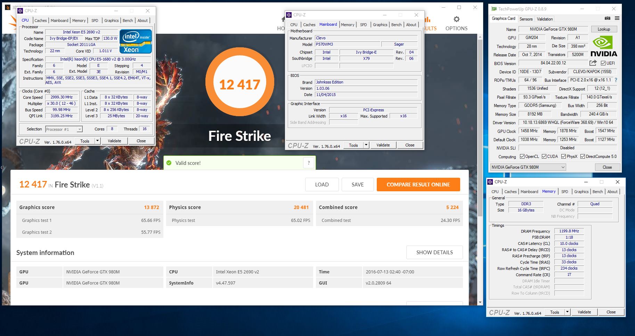Viewport: 635px width, 336px height.
Task: Click the BIOS Brand field Johnksss Edition
Action: 366,82
